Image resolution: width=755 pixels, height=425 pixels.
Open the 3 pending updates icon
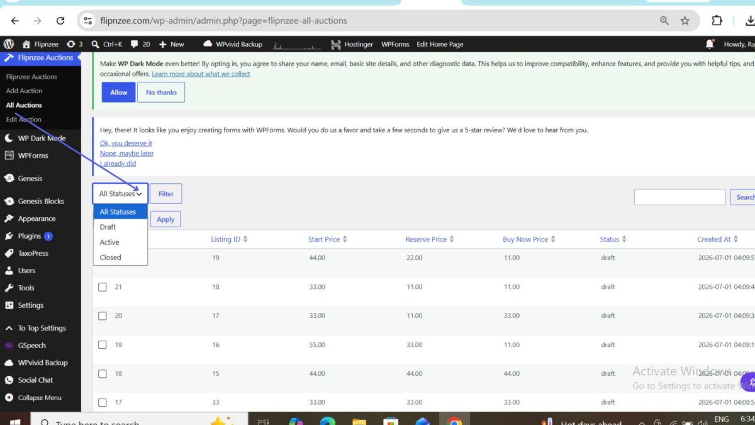[x=74, y=44]
